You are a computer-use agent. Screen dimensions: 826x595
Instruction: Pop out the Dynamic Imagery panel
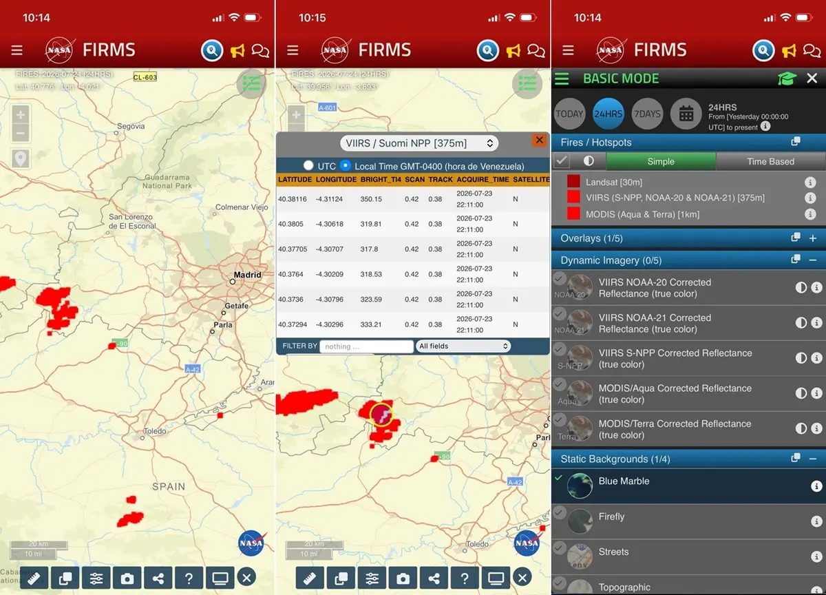point(796,260)
